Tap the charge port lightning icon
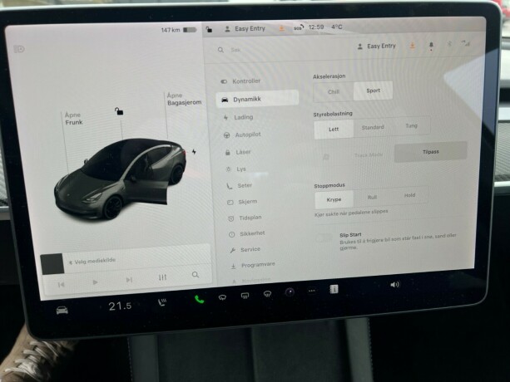 point(194,152)
